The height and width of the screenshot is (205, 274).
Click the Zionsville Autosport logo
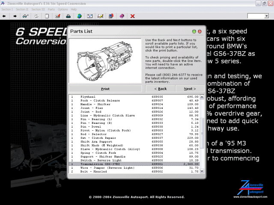pos(250,187)
